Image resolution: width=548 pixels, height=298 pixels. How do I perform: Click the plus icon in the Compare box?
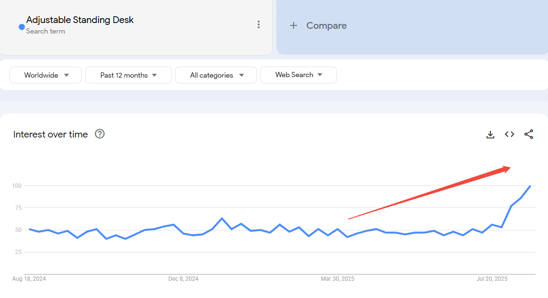click(294, 25)
